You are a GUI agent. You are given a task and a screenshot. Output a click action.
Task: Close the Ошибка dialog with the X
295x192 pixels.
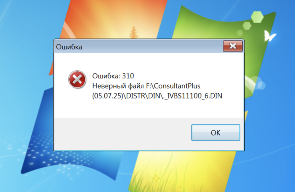coord(233,46)
